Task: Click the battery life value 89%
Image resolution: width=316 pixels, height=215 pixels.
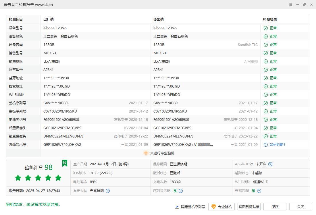Action: pyautogui.click(x=93, y=182)
